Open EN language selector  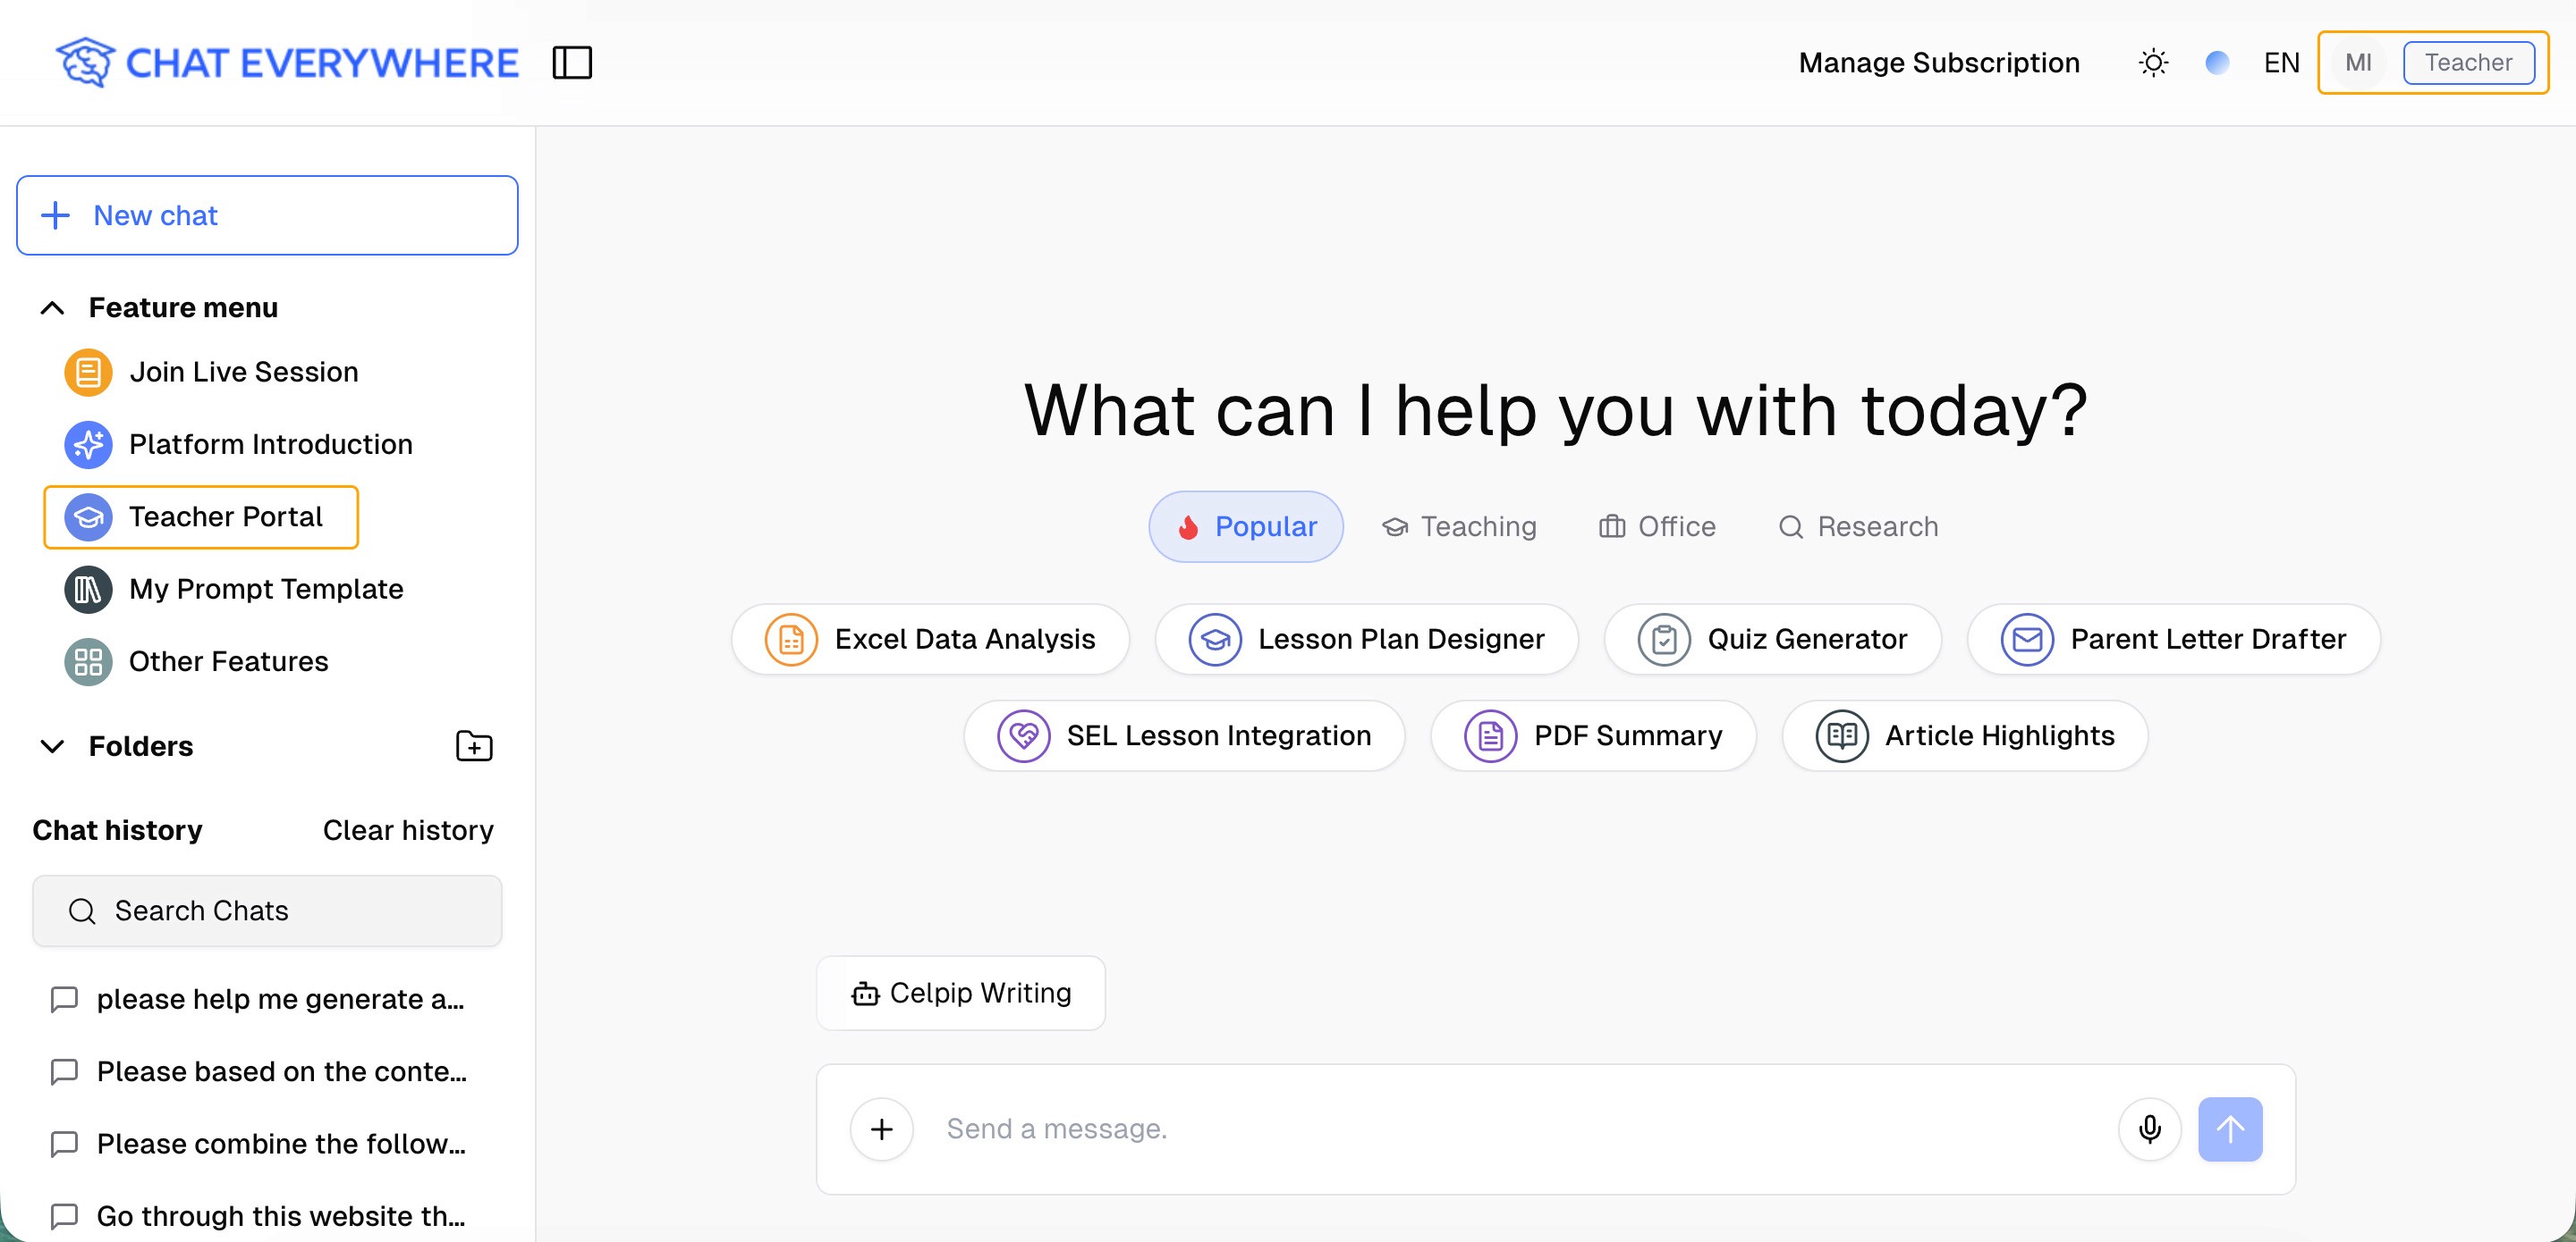[x=2281, y=63]
